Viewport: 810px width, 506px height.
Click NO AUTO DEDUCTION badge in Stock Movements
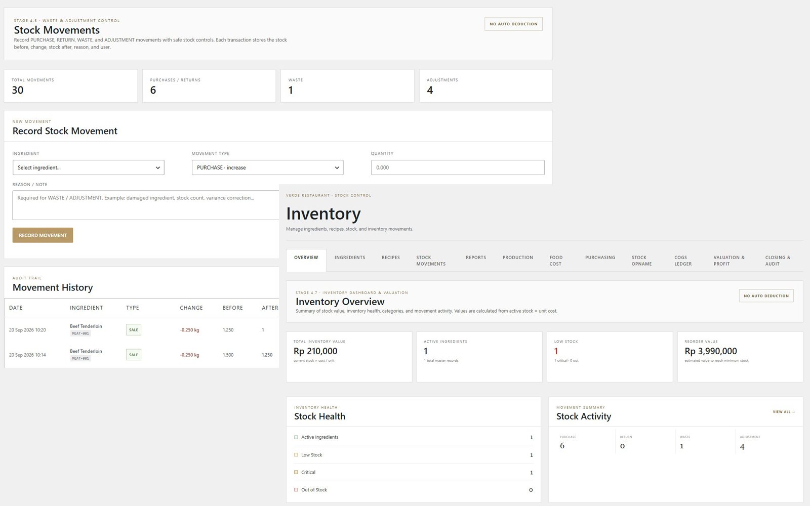point(513,24)
